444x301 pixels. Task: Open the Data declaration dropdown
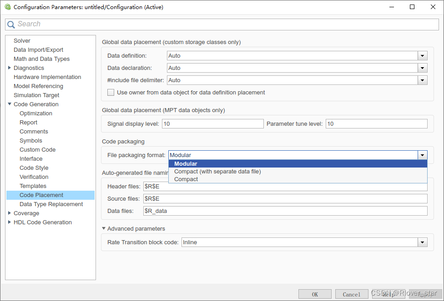point(422,68)
